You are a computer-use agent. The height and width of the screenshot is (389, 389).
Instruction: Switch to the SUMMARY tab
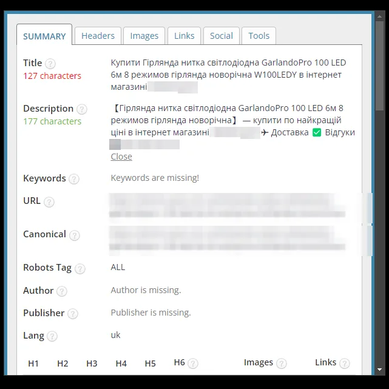click(44, 35)
